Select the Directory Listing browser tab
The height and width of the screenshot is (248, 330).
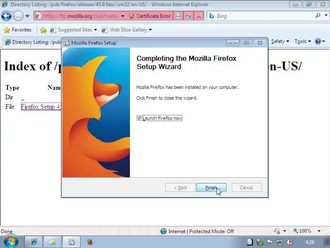pyautogui.click(x=33, y=42)
